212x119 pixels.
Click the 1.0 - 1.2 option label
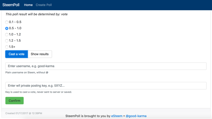click(15, 34)
